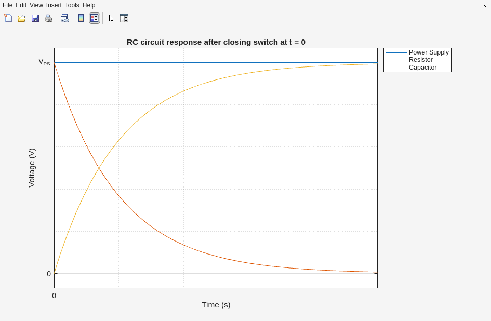Click the Link Plot toolbar icon
This screenshot has height=321, width=491.
pos(64,18)
